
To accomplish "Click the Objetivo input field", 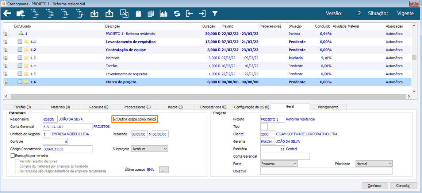I will tap(326, 171).
